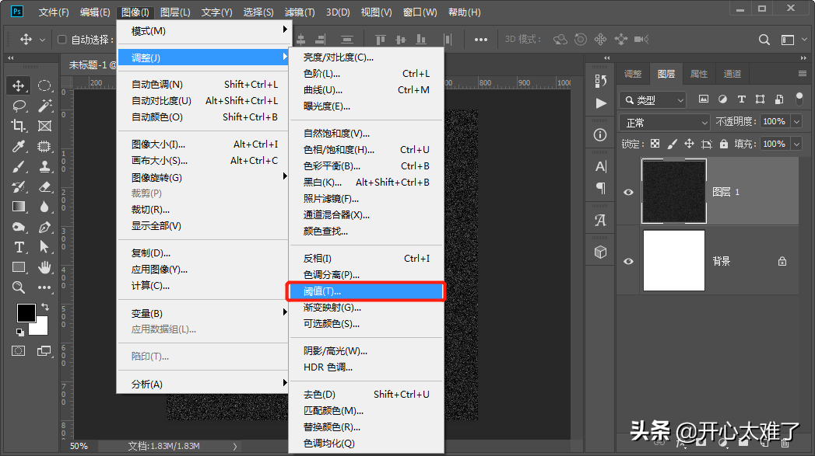Viewport: 815px width, 456px height.
Task: Switch foreground and background colors
Action: click(x=45, y=307)
